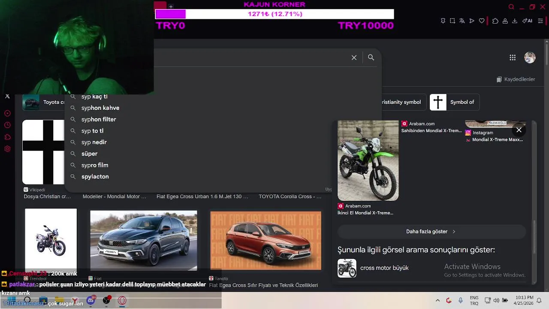The width and height of the screenshot is (549, 309).
Task: Close the image preview panel
Action: [519, 130]
